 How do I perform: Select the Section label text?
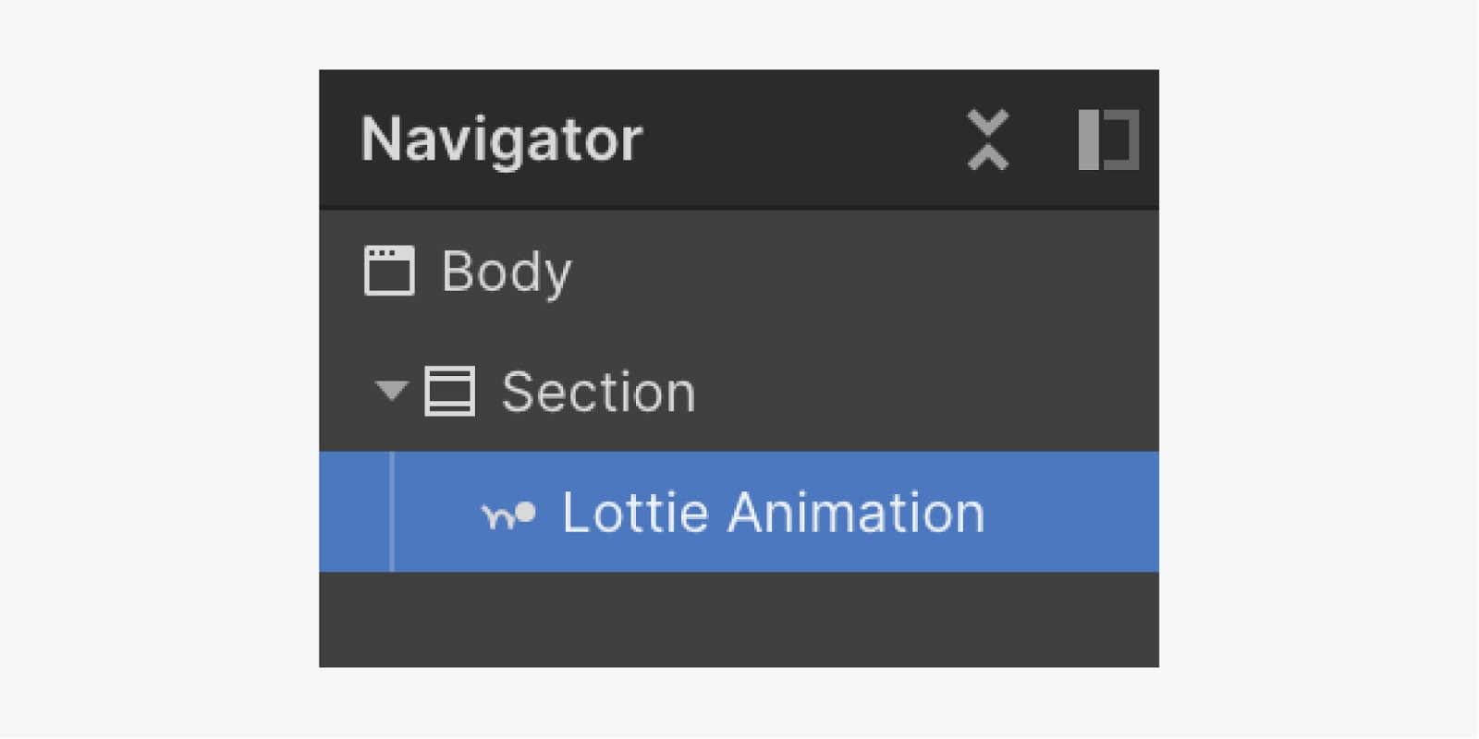coord(598,392)
